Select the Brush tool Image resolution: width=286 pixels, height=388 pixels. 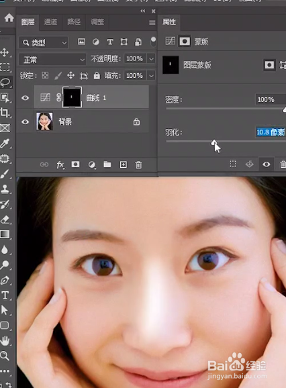click(5, 174)
